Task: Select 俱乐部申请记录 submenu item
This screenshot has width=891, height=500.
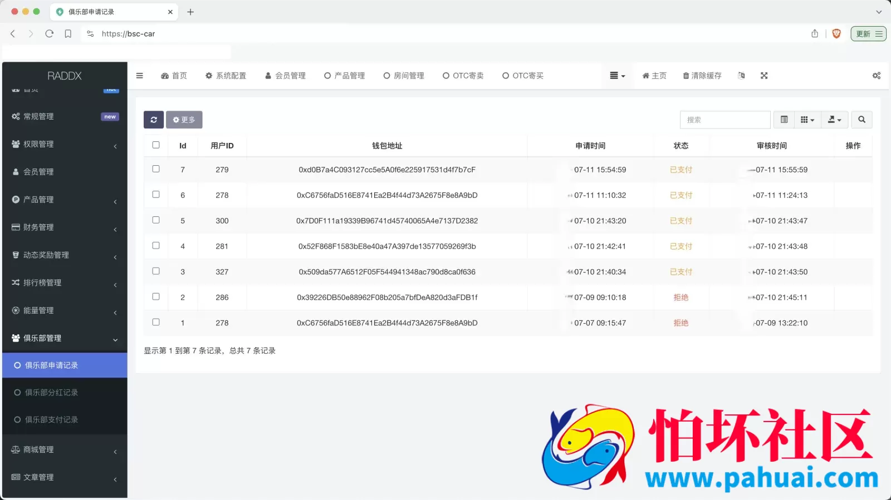Action: point(65,365)
